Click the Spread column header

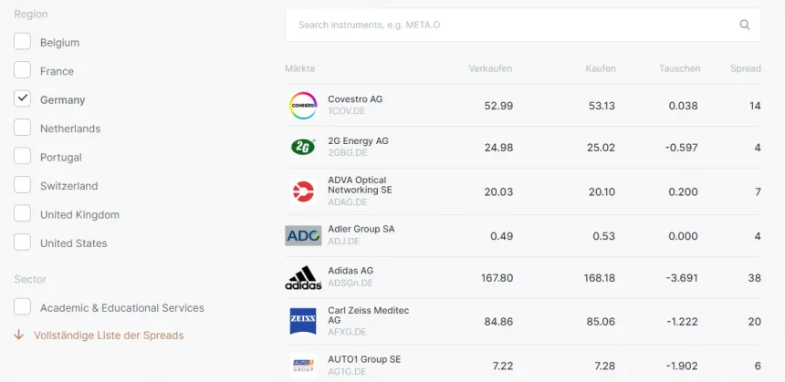click(x=746, y=68)
